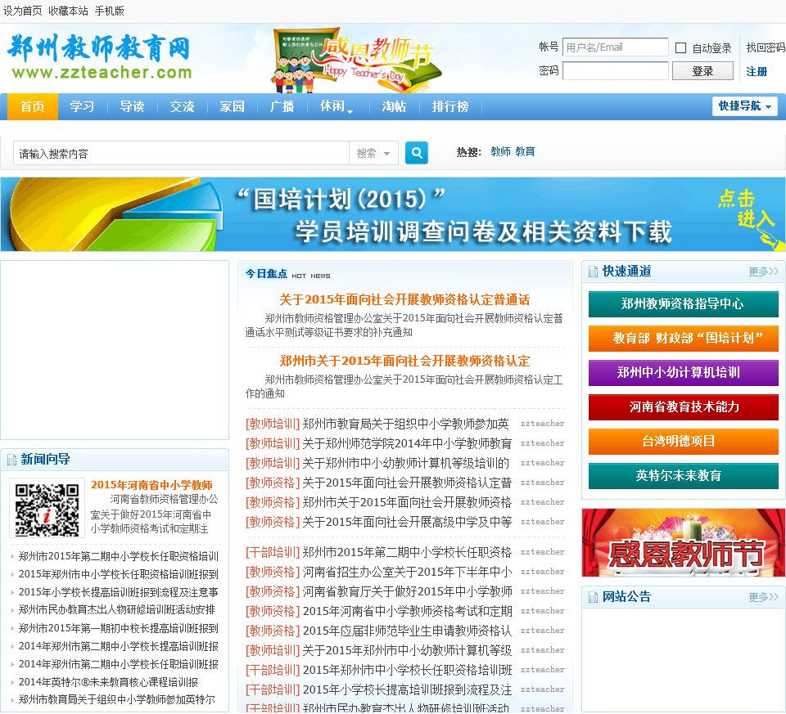Click the 郑州教师教育网 site logo
Image resolution: width=786 pixels, height=714 pixels.
click(x=100, y=57)
